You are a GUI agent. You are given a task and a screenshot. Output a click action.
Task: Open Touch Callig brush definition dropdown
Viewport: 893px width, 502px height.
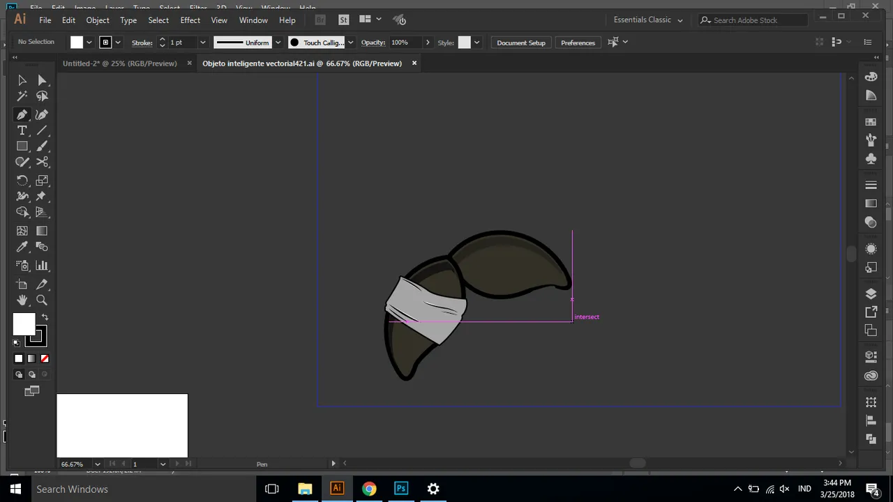pos(350,43)
